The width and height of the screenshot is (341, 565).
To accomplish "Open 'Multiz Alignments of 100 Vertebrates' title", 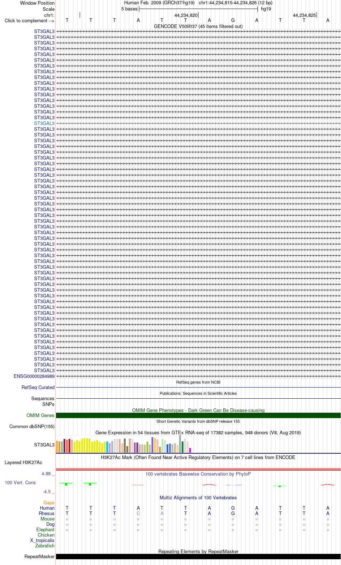I will tap(198, 497).
